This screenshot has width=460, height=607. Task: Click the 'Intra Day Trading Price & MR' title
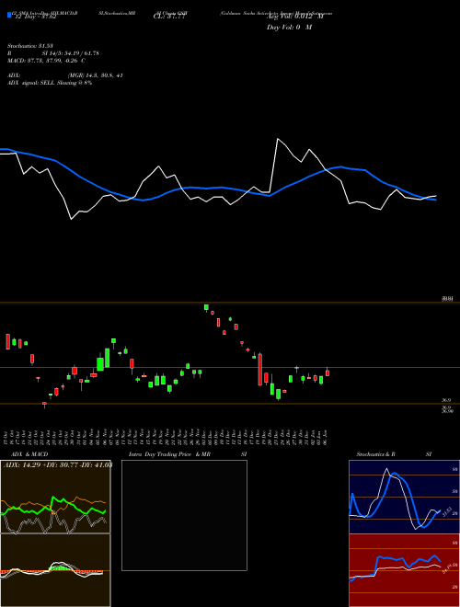pos(170,454)
